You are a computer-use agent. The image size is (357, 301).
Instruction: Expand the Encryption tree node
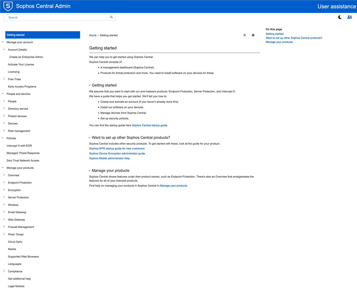click(4, 190)
